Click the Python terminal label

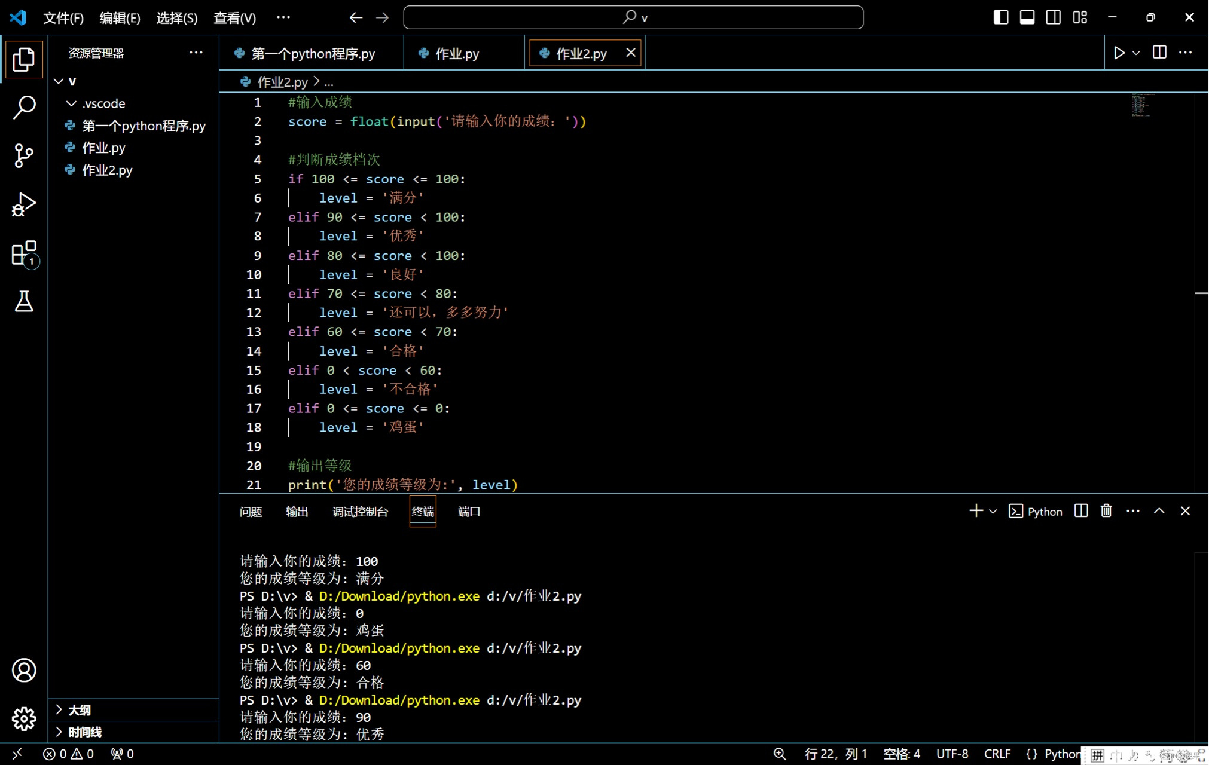point(1036,511)
